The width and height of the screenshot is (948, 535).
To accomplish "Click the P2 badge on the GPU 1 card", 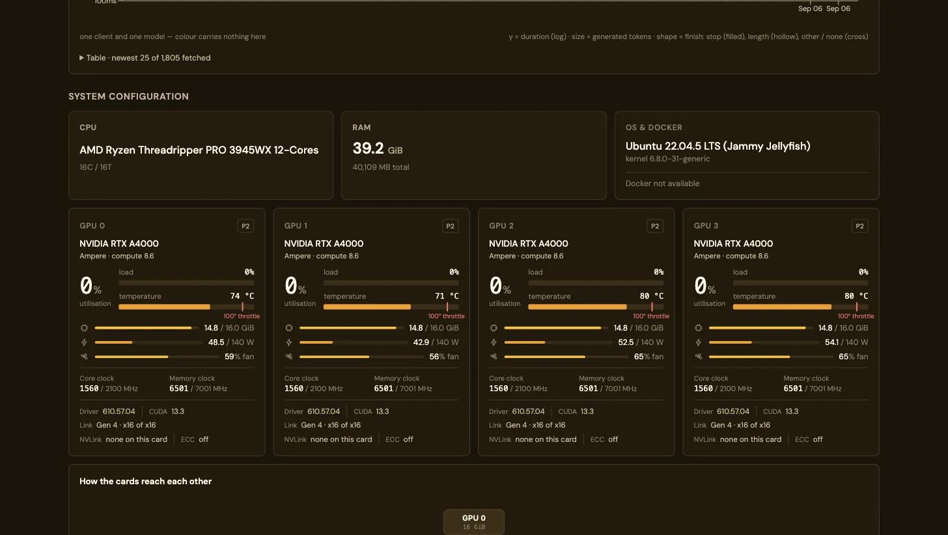I will click(x=450, y=226).
